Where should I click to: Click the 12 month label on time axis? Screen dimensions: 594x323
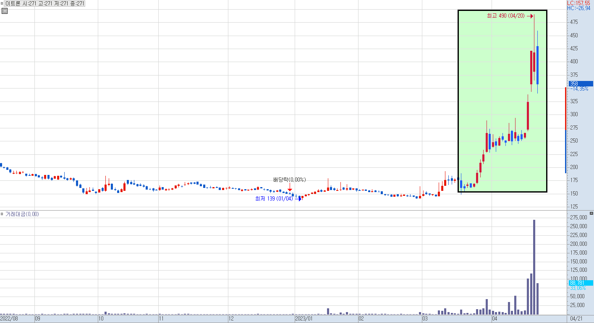coord(231,319)
